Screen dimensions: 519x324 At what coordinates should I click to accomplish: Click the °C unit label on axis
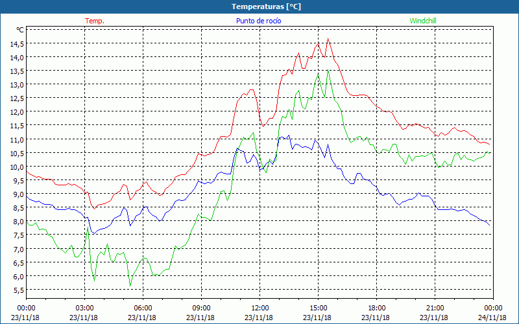tap(20, 30)
